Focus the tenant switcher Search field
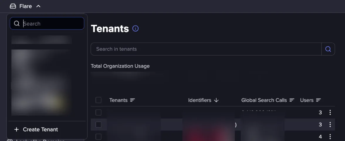The width and height of the screenshot is (345, 141). click(47, 23)
